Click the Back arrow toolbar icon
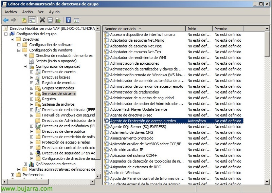The image size is (272, 193). [6, 20]
